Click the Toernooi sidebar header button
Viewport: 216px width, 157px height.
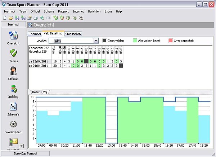(x=14, y=24)
